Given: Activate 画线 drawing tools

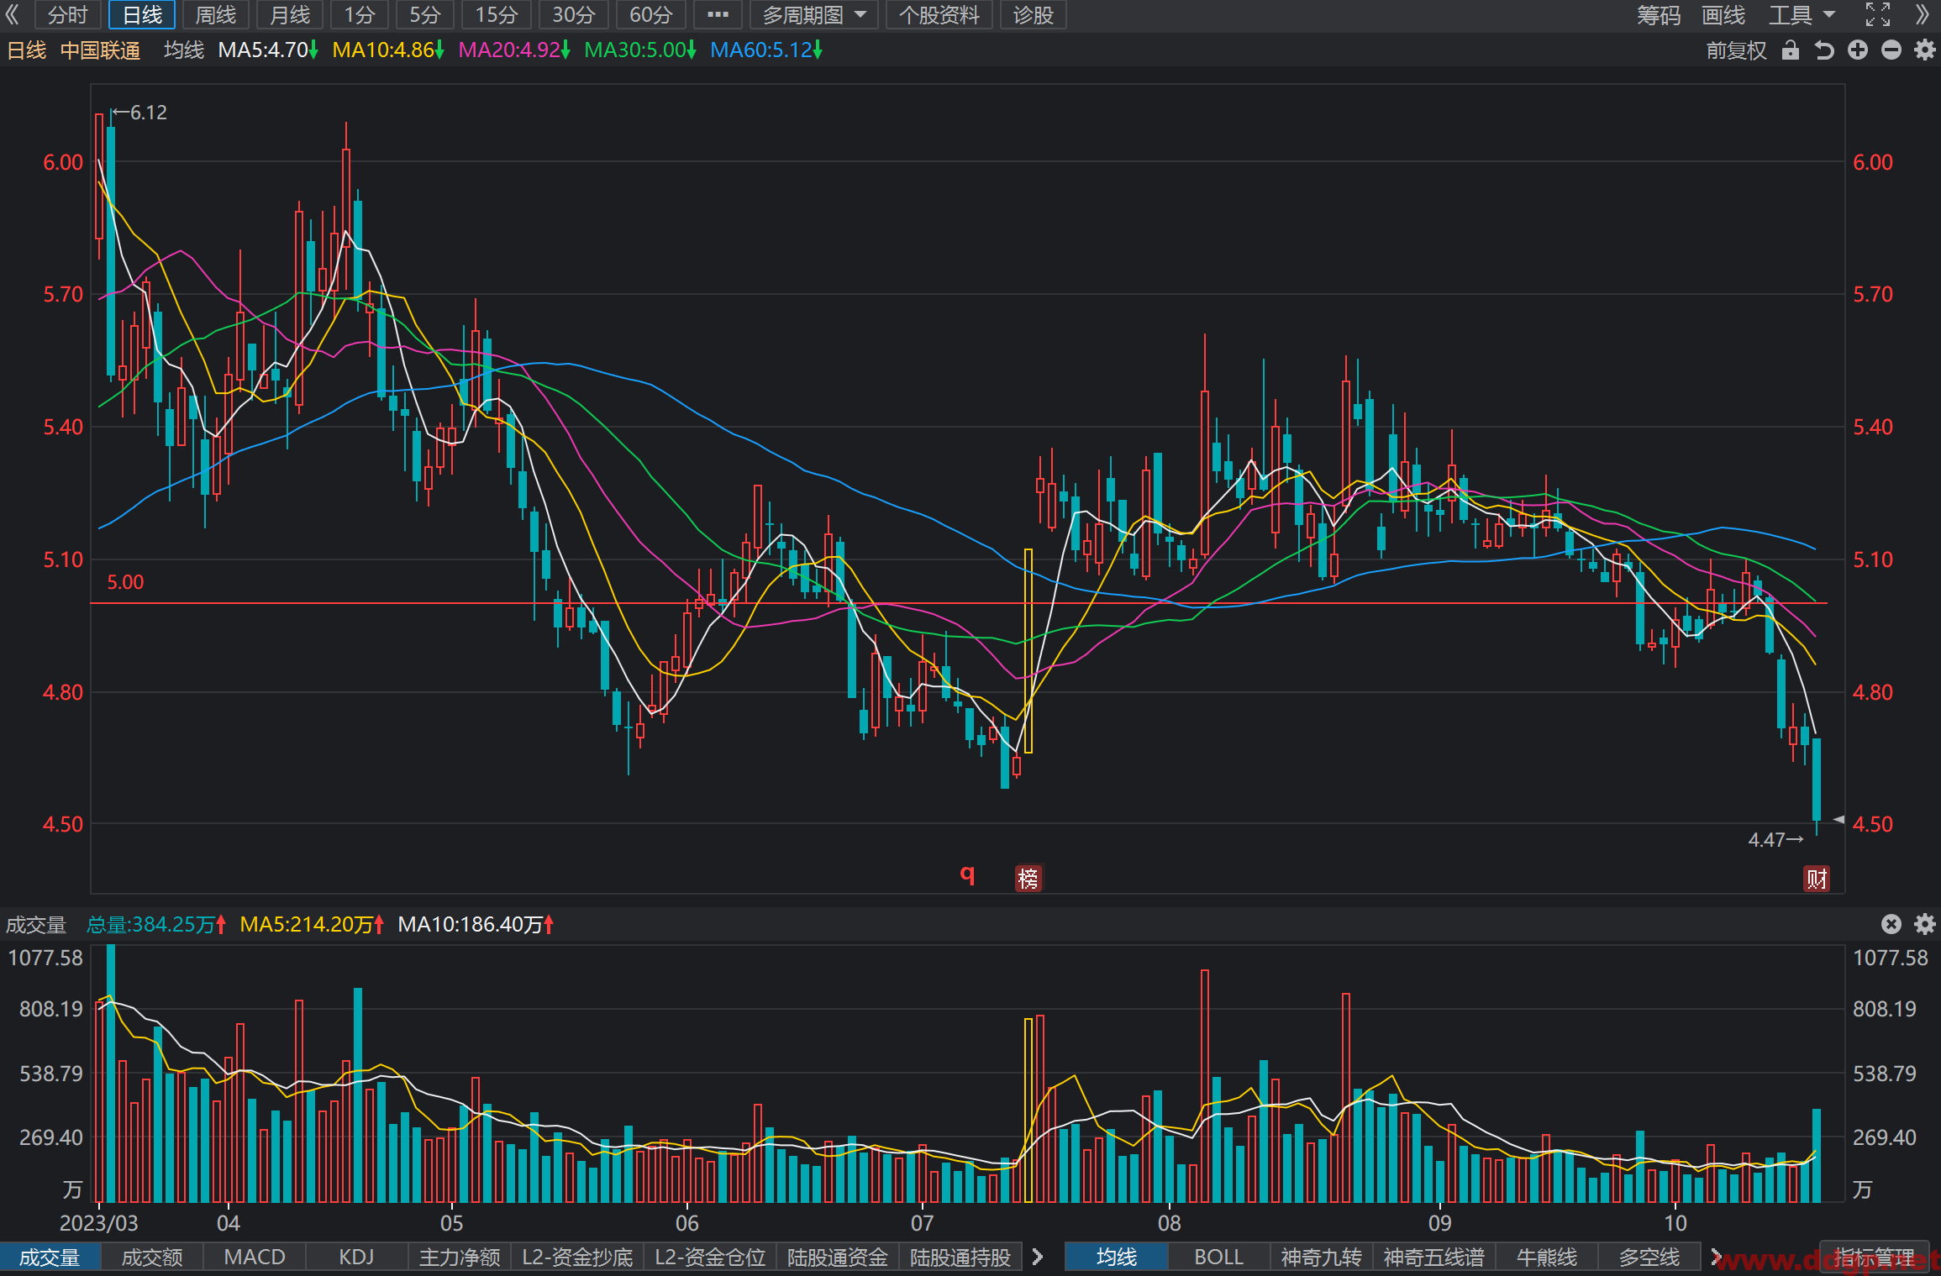Looking at the screenshot, I should pos(1723,14).
